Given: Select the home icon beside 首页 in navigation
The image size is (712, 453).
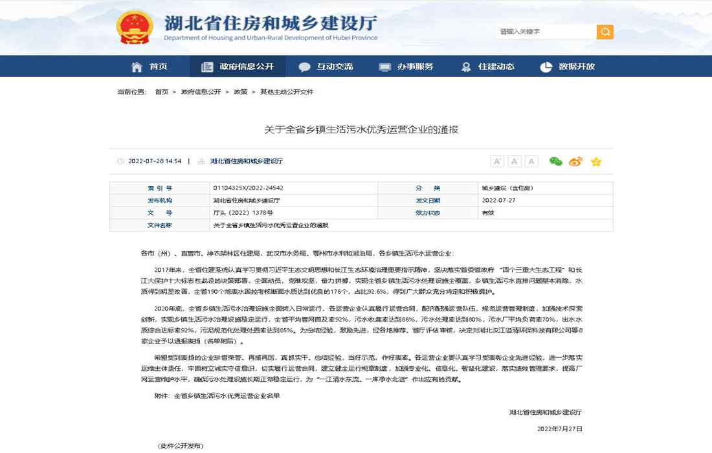Looking at the screenshot, I should tap(135, 66).
